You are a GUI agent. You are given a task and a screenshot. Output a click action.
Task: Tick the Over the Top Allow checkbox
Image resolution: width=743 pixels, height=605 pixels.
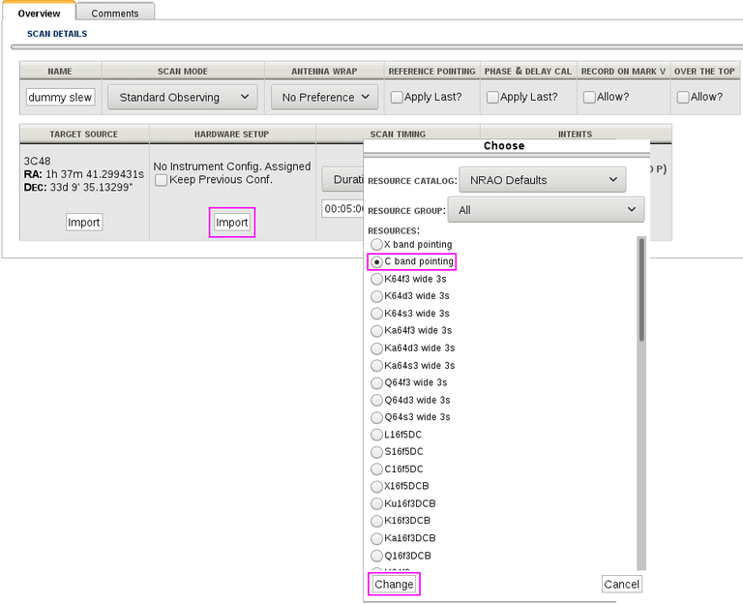tap(683, 97)
